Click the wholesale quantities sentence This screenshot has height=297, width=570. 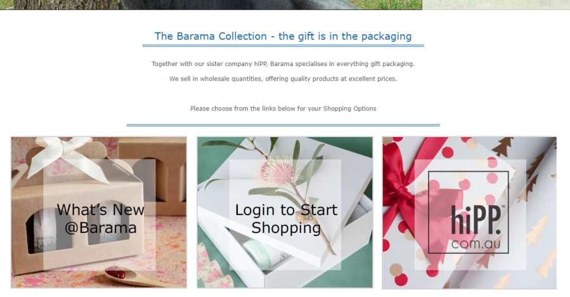[283, 79]
